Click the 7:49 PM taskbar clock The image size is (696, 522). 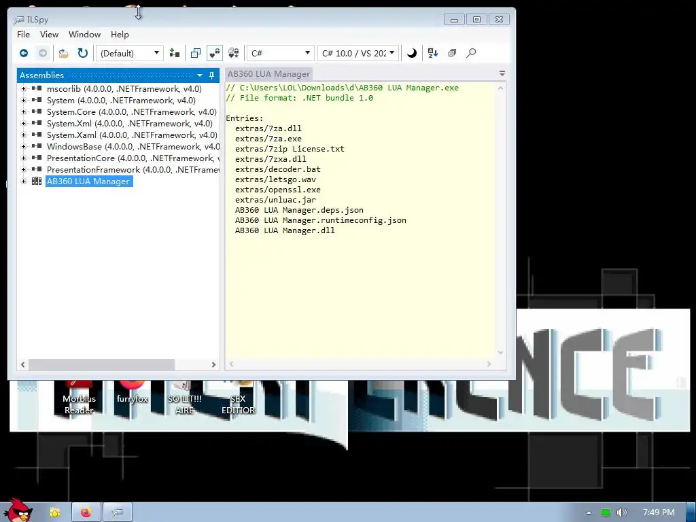659,512
